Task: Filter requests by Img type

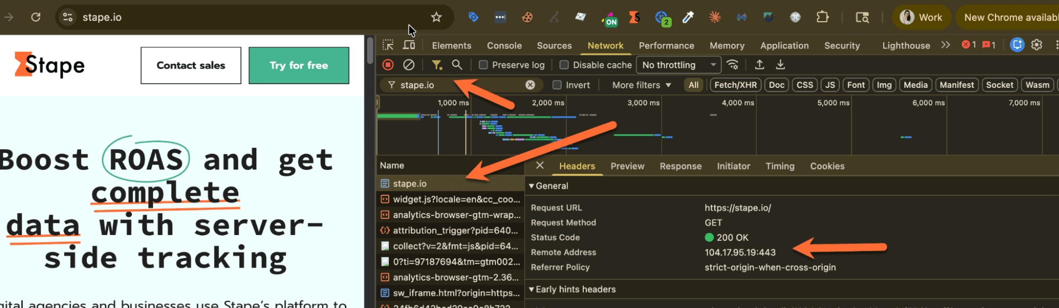Action: tap(884, 85)
